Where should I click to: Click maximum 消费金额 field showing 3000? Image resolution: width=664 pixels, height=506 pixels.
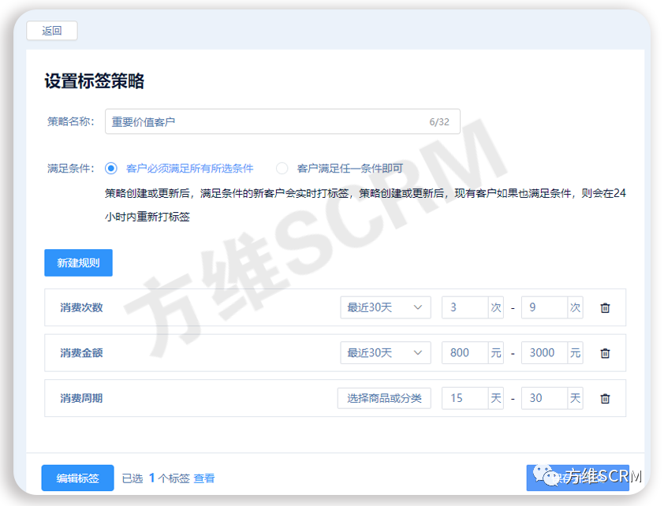[543, 353]
